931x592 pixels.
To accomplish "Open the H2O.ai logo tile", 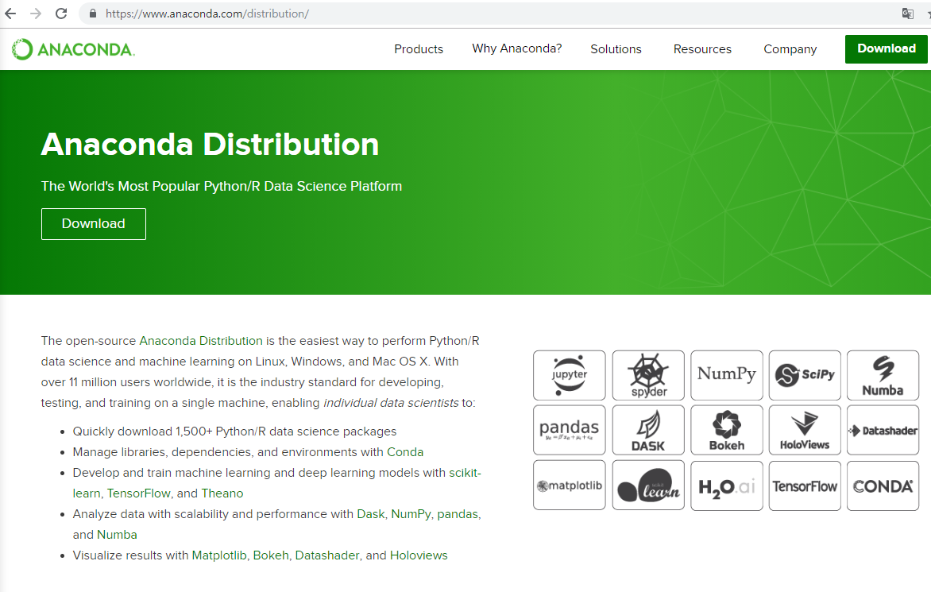I will coord(727,486).
